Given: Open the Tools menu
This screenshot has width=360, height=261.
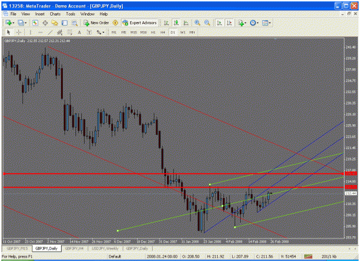Looking at the screenshot, I should click(70, 14).
